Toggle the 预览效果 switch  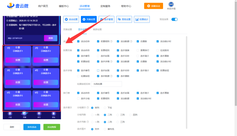tap(174, 19)
